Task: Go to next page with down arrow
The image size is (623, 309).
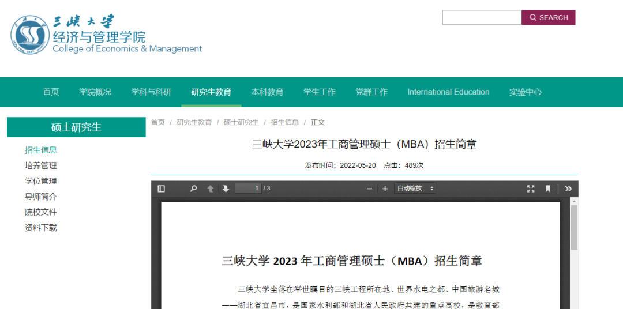Action: 226,189
